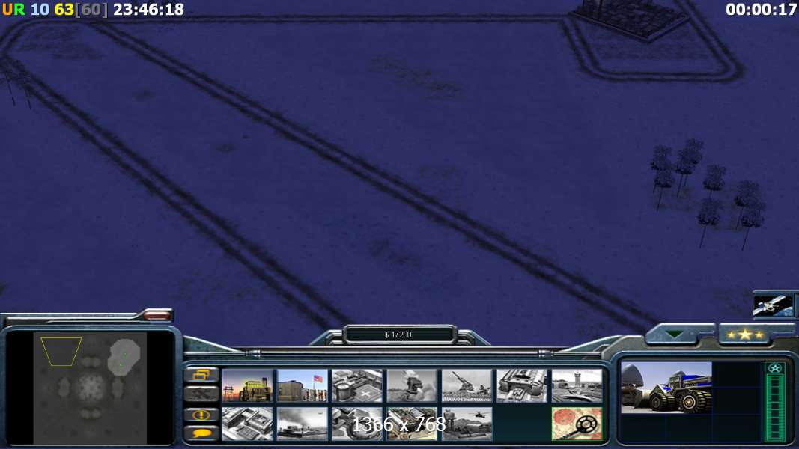Click the cluster of snowy trees
Screen dimensions: 799x449
click(708, 192)
